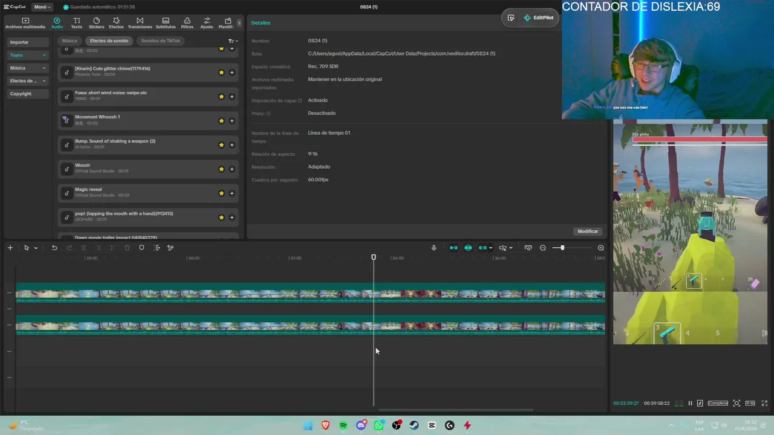Viewport: 774px width, 435px height.
Task: Click the record voiceover microphone
Action: click(434, 248)
